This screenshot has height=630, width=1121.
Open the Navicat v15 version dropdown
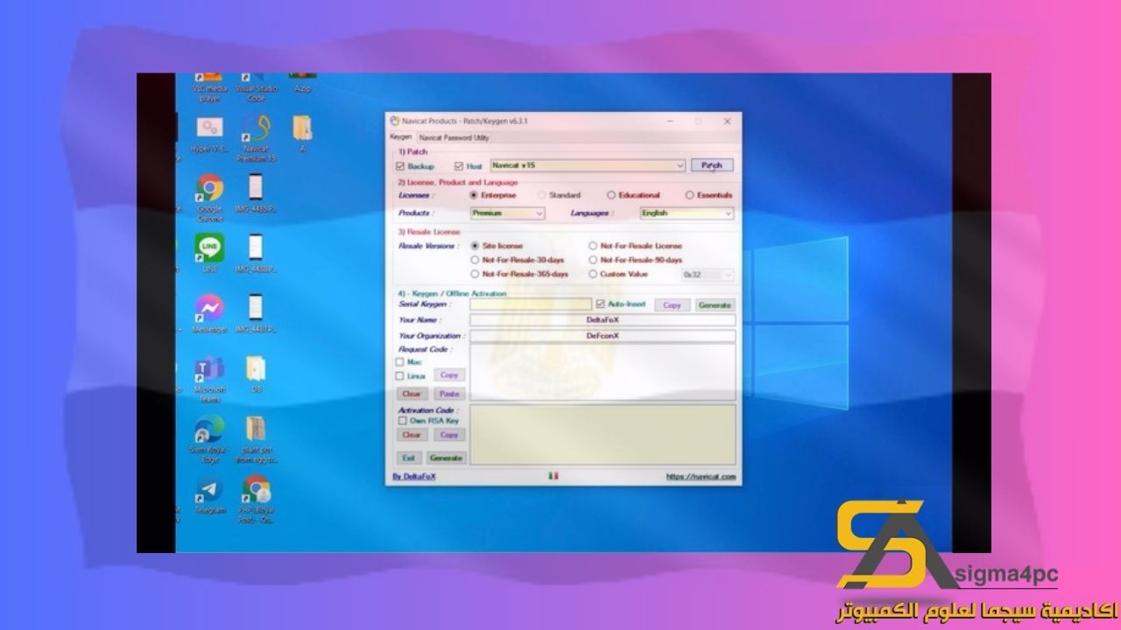point(587,165)
